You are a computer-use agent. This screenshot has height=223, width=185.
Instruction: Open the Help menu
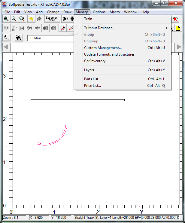[x=145, y=12]
